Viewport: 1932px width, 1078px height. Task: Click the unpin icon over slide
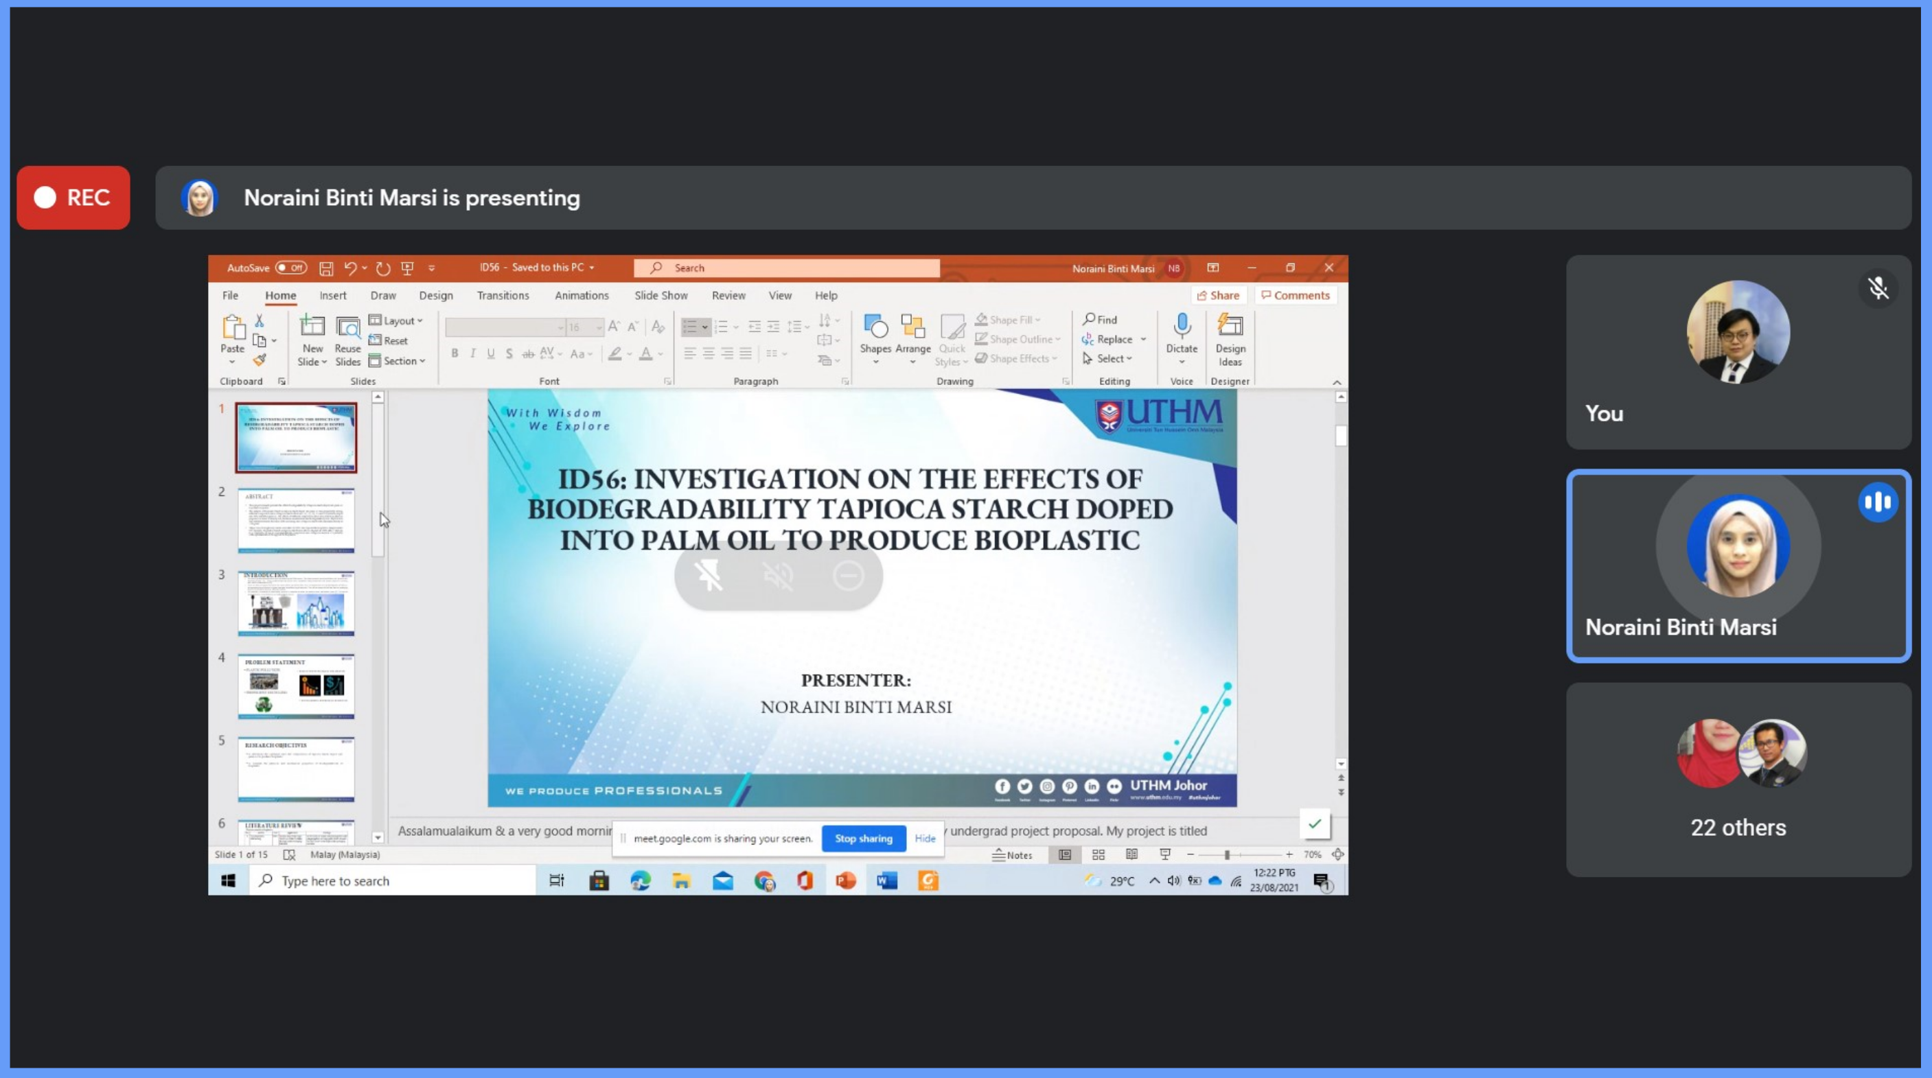(x=708, y=576)
